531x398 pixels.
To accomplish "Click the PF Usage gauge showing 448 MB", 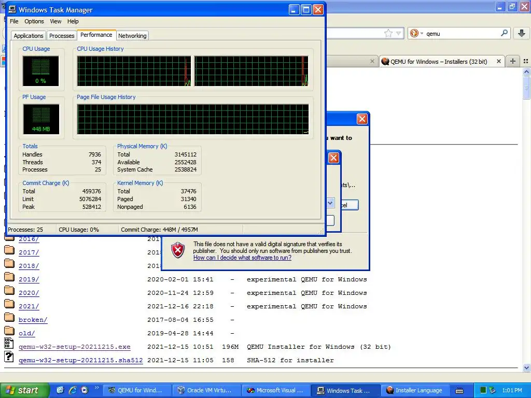I will point(41,119).
